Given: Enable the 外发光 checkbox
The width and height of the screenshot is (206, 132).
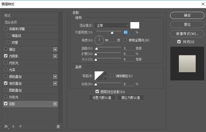Looking at the screenshot, I should [6, 97].
